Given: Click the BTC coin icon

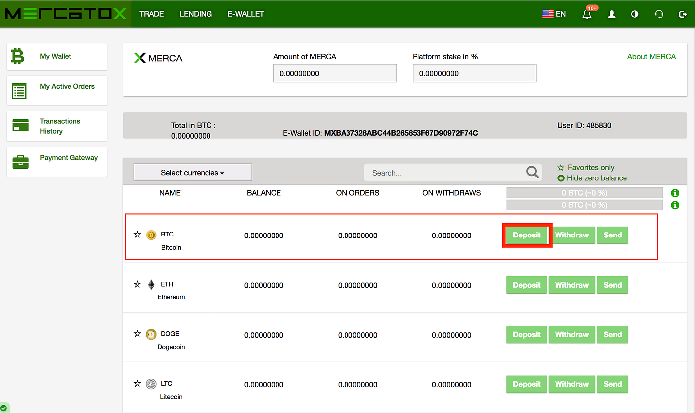Looking at the screenshot, I should 151,235.
